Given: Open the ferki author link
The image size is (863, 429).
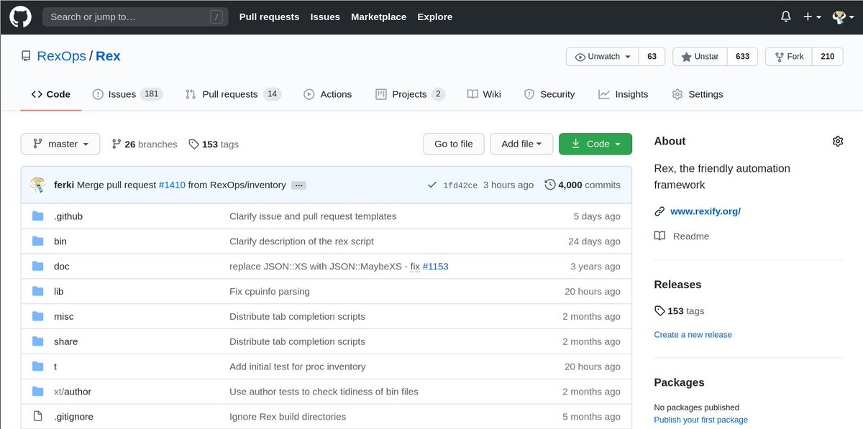Looking at the screenshot, I should [64, 185].
